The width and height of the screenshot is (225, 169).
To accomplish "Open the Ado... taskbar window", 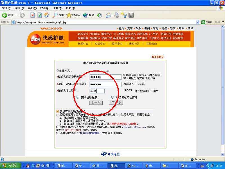I will tap(134, 166).
